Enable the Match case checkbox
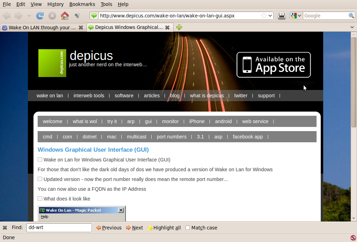The image size is (357, 242). click(188, 228)
